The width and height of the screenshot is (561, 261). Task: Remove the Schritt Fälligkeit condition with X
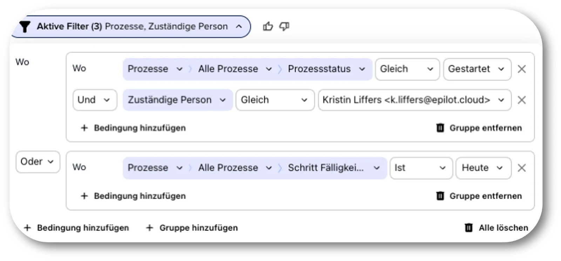[x=522, y=168]
